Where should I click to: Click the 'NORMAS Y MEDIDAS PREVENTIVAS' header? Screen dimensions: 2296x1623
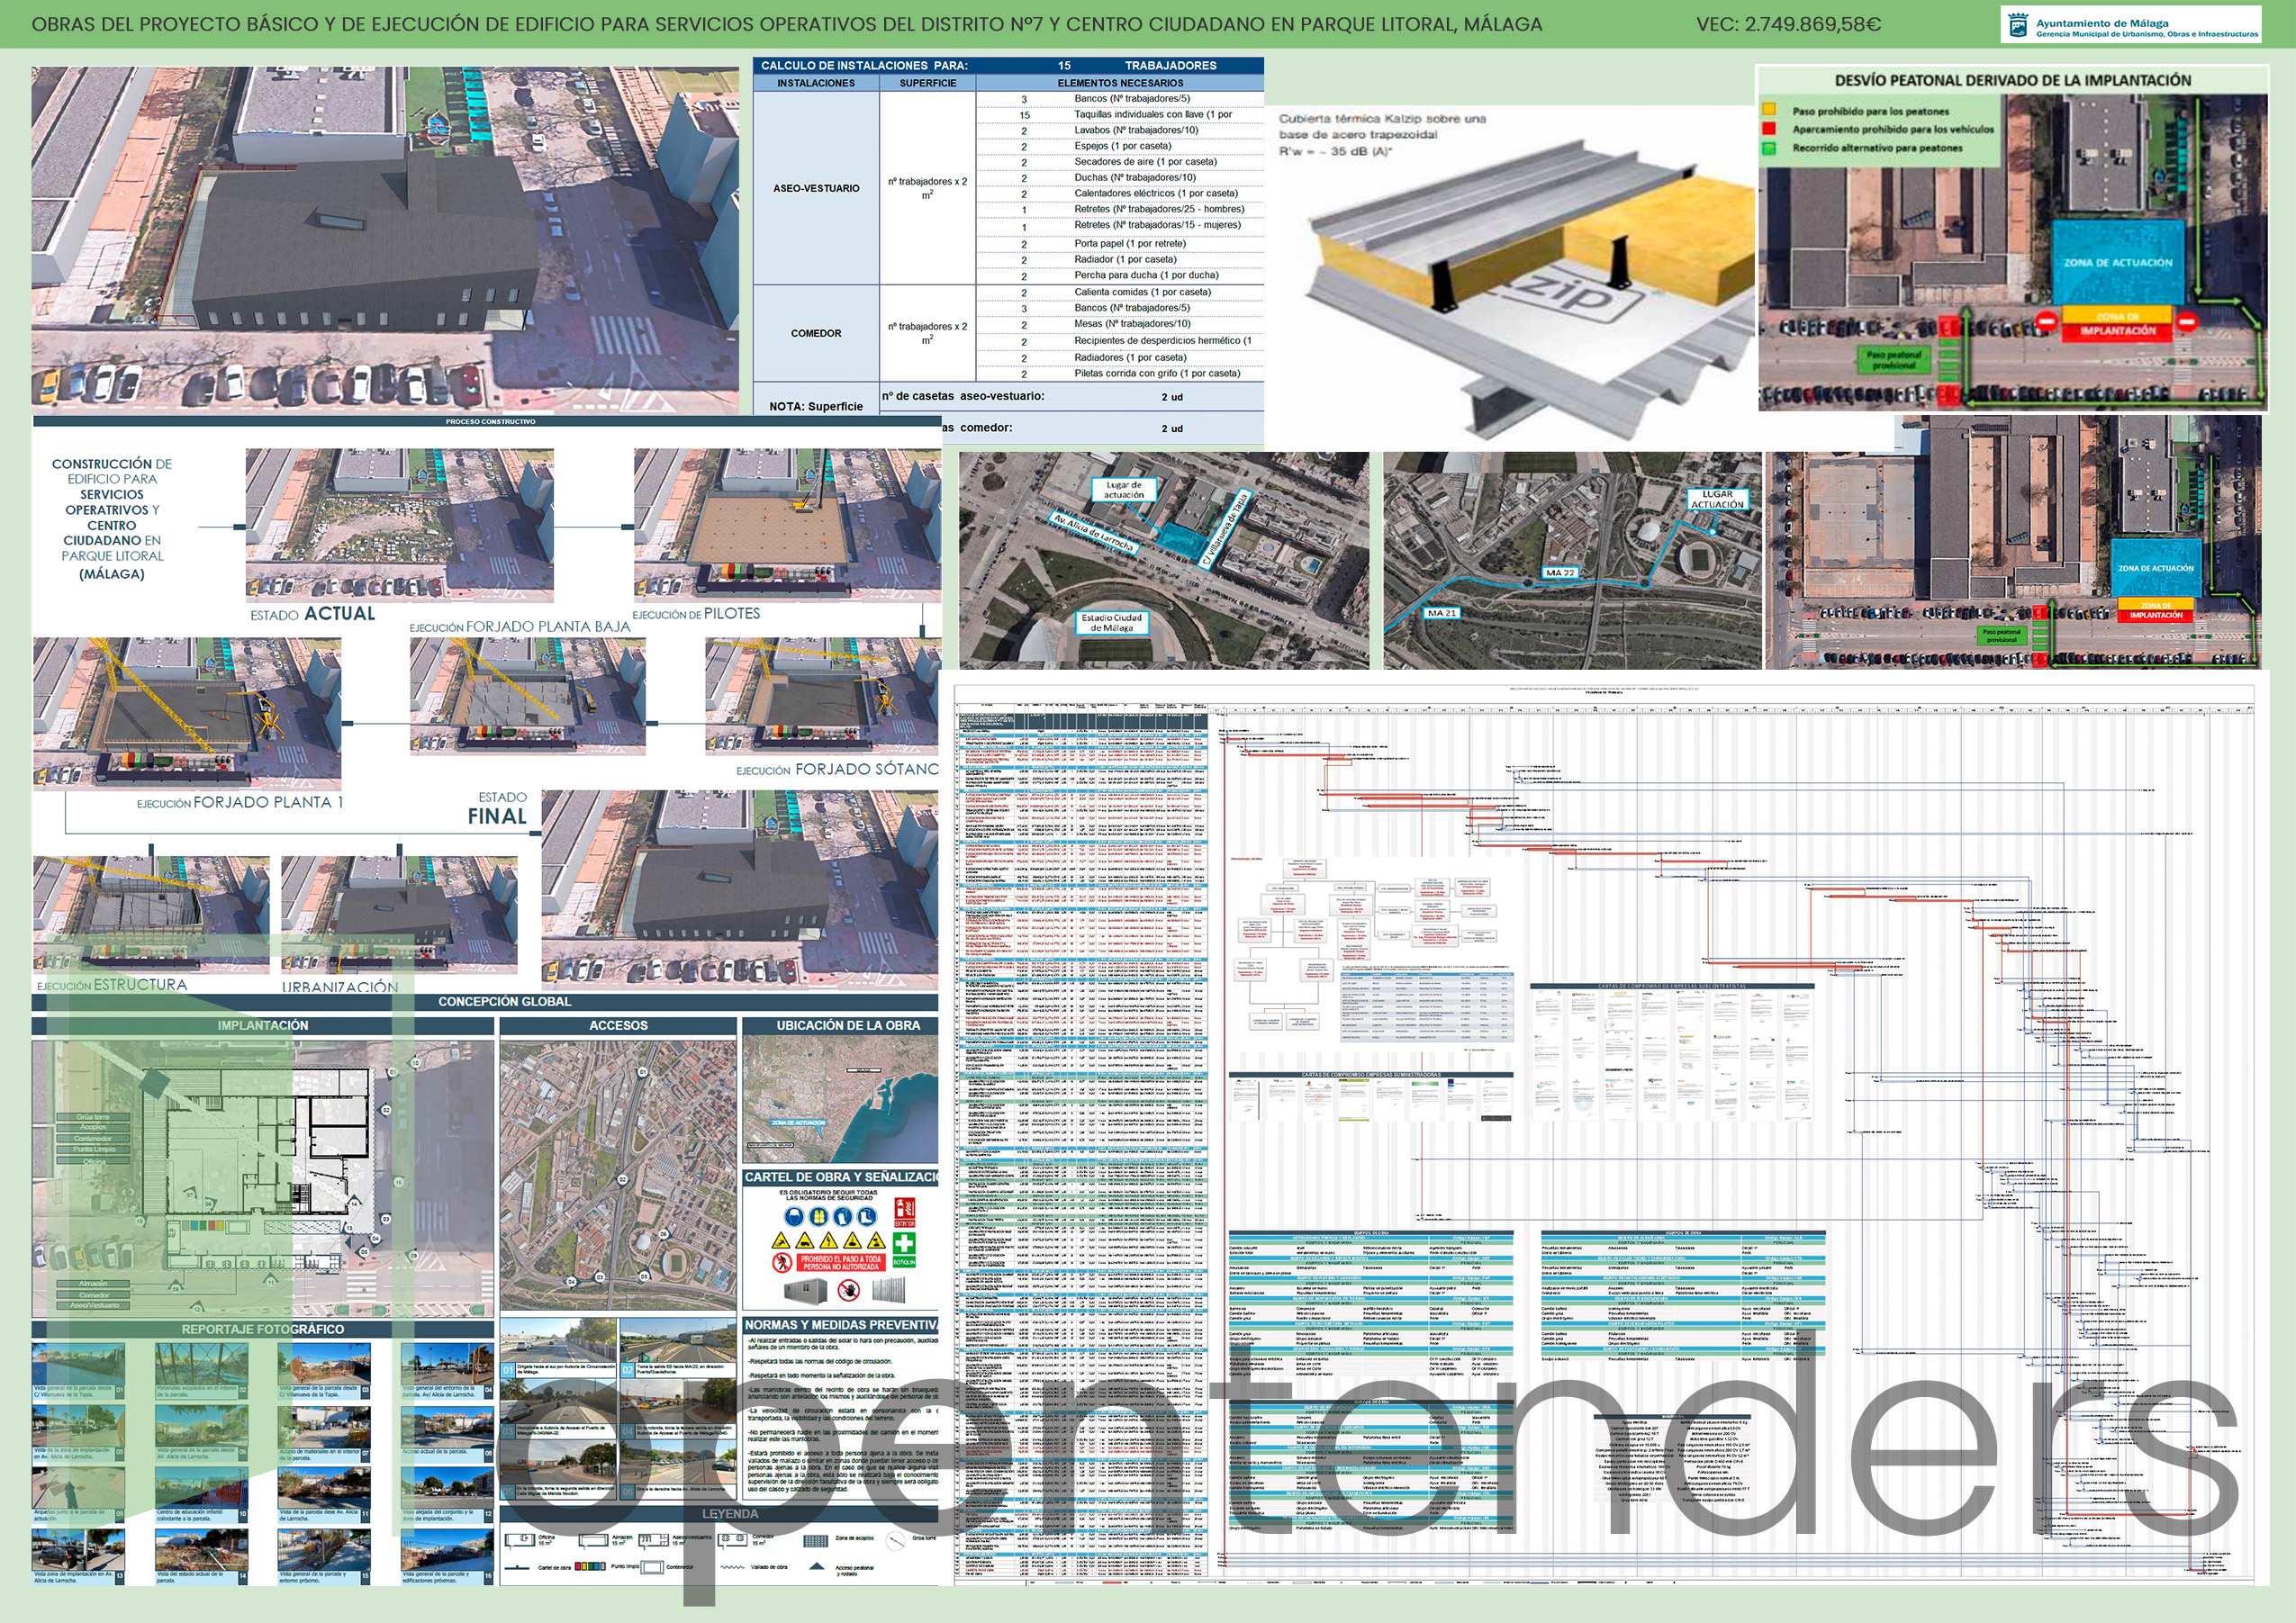841,1325
